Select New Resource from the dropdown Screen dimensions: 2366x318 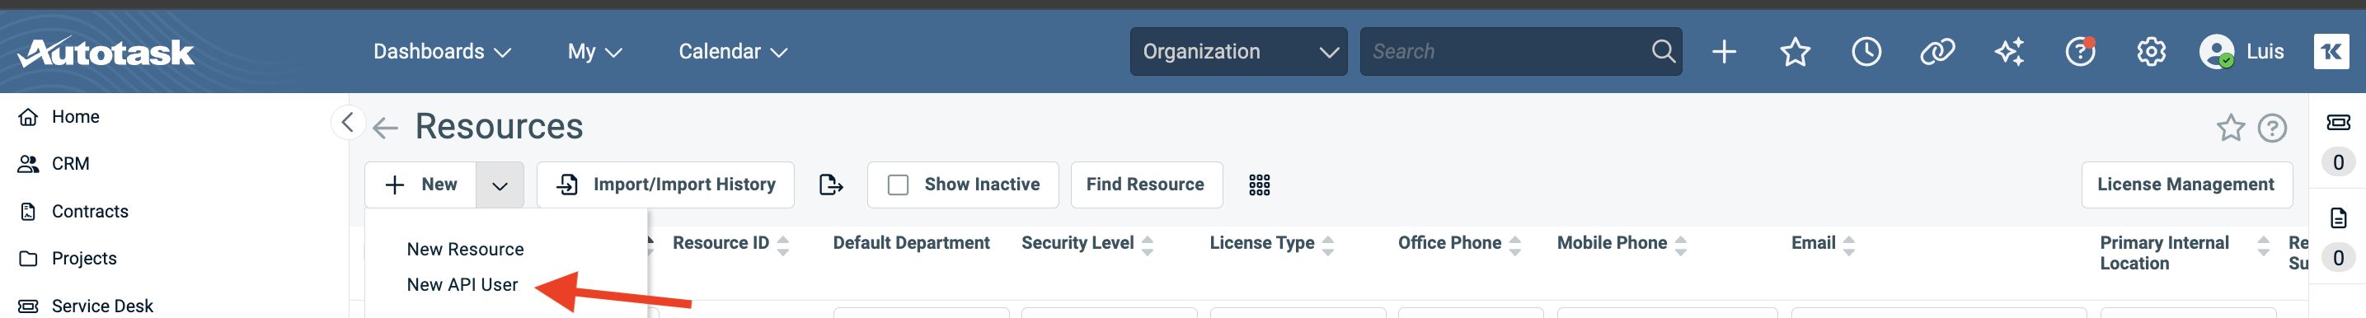465,249
